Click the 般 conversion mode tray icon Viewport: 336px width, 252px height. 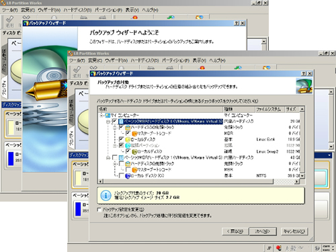click(294, 248)
